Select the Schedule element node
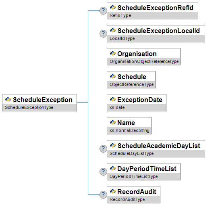This screenshot has height=205, width=214. click(131, 79)
